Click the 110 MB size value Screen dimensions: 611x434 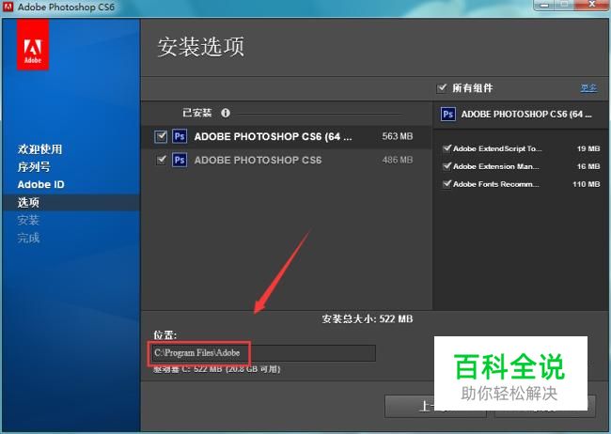coord(586,184)
